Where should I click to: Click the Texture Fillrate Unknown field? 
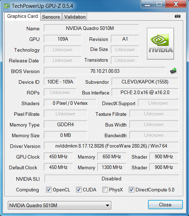[x=154, y=114]
